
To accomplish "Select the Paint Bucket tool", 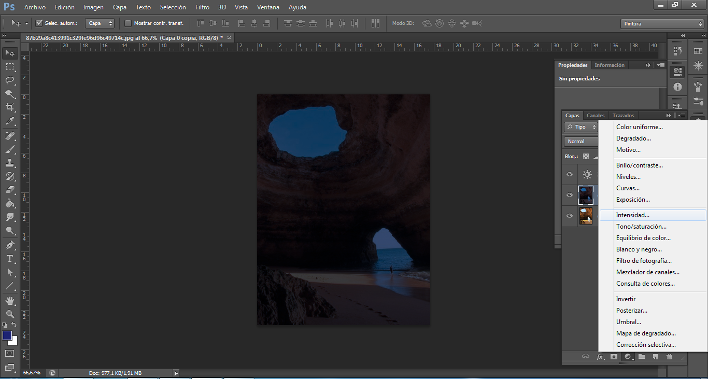I will click(x=10, y=203).
